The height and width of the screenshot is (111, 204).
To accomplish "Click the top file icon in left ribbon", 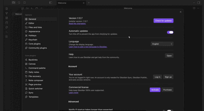I will [7, 9].
